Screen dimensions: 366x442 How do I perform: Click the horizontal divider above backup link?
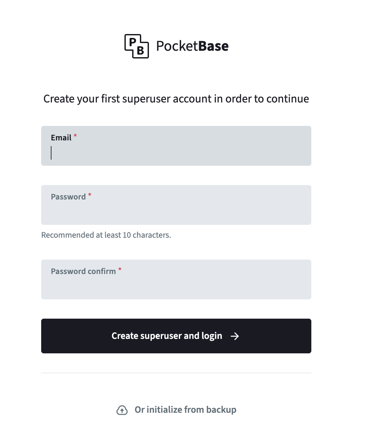point(176,373)
